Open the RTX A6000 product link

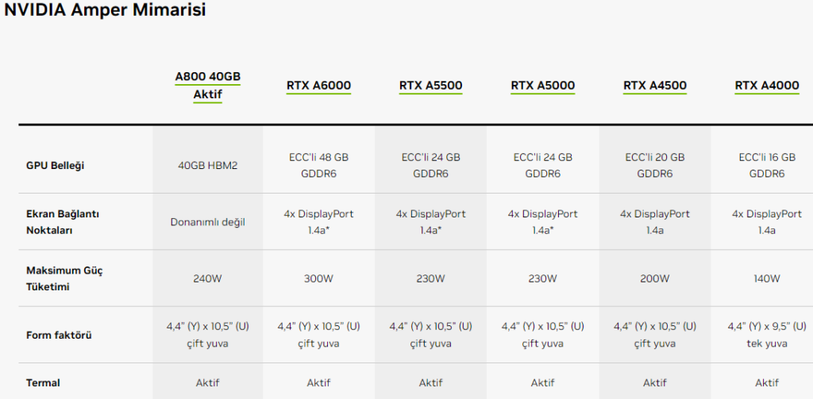tap(318, 86)
